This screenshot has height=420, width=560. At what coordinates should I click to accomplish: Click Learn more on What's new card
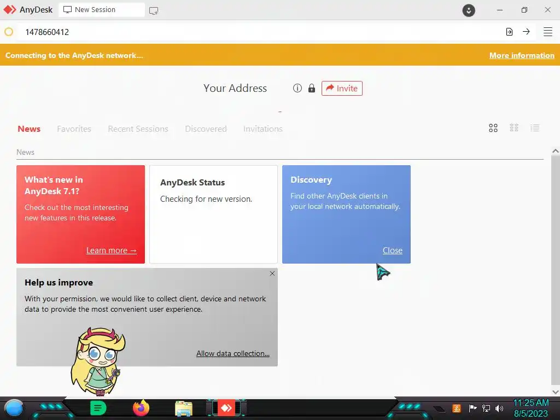112,250
